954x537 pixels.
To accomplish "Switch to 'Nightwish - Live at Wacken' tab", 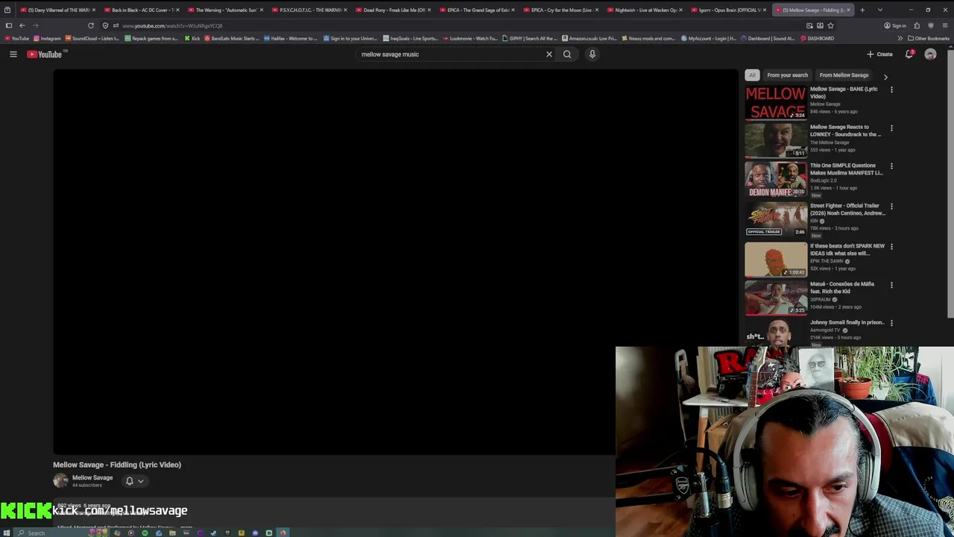I will [x=645, y=10].
